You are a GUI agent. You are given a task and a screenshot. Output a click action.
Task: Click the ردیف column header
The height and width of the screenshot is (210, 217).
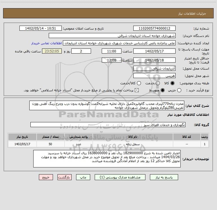tap(205, 137)
